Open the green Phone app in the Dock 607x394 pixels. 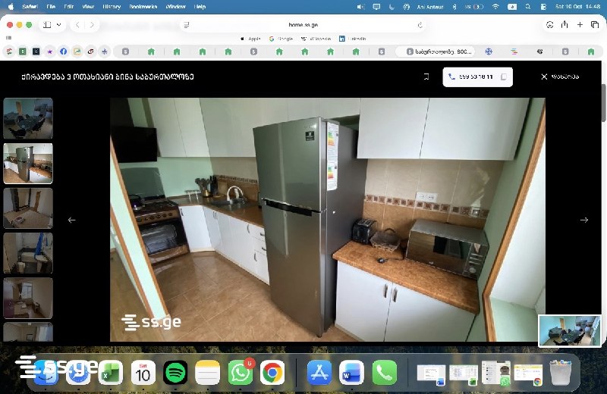tap(384, 373)
